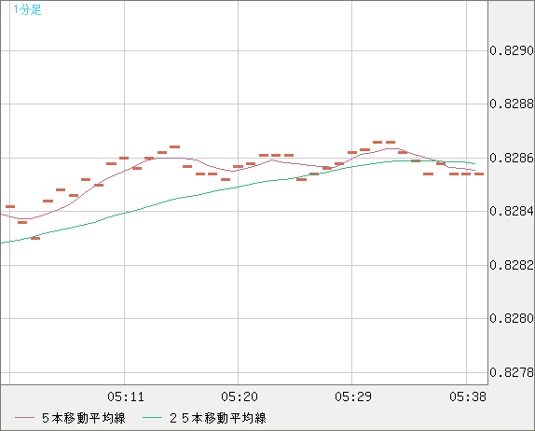Click the 0.8282 price axis label
Image resolution: width=535 pixels, height=431 pixels.
pos(512,265)
